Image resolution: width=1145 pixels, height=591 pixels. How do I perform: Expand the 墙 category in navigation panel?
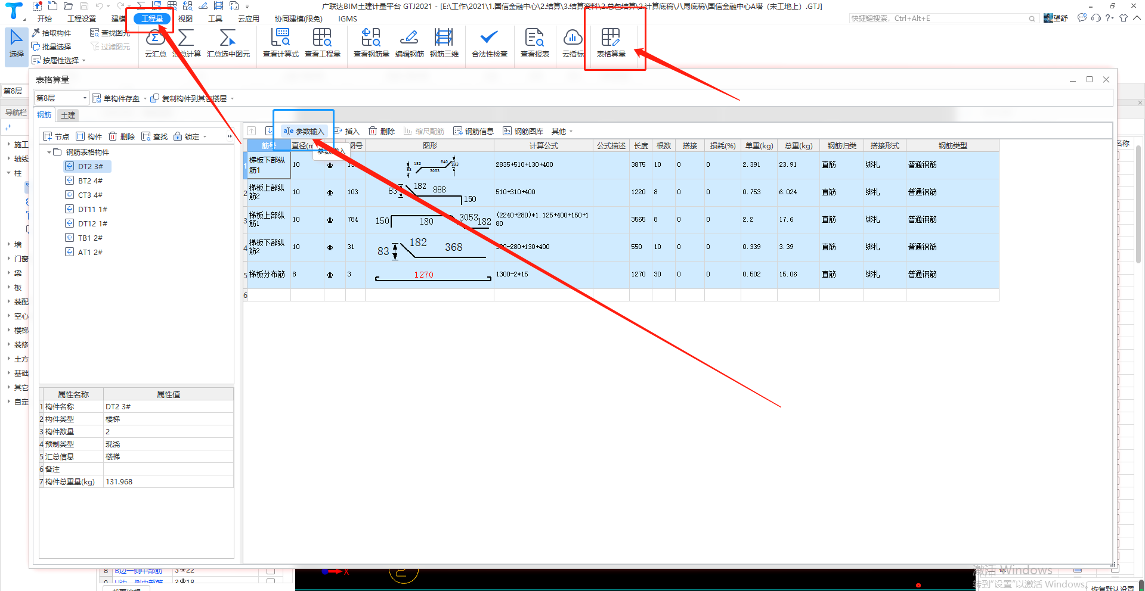coord(9,244)
